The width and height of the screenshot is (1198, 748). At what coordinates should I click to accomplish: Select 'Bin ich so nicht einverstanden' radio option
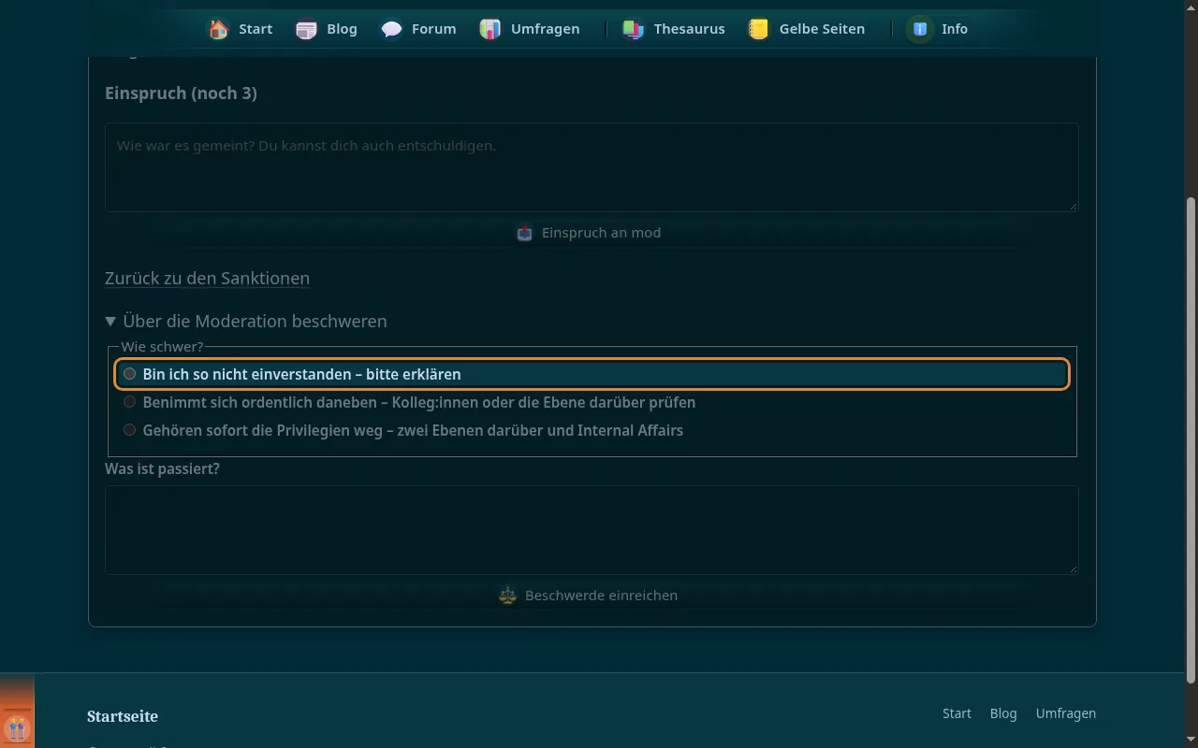(130, 374)
